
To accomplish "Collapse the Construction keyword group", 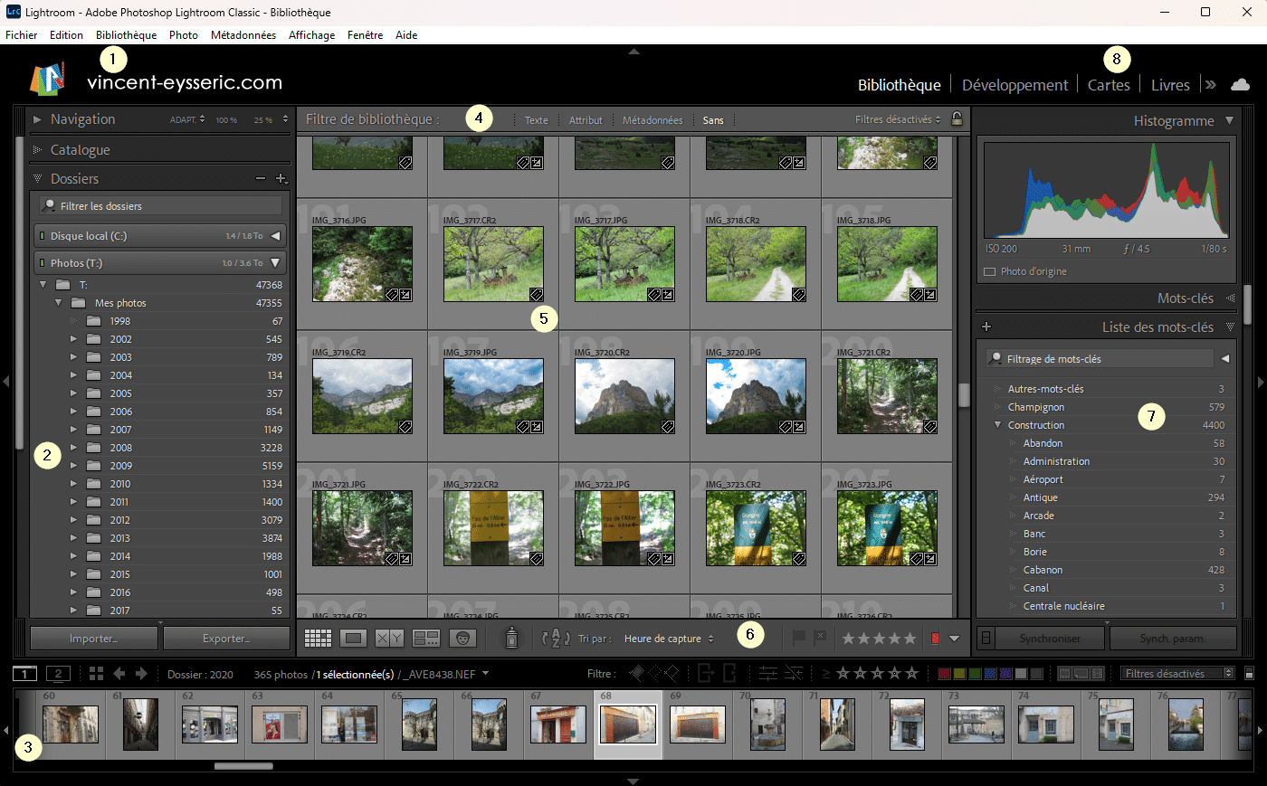I will [997, 425].
